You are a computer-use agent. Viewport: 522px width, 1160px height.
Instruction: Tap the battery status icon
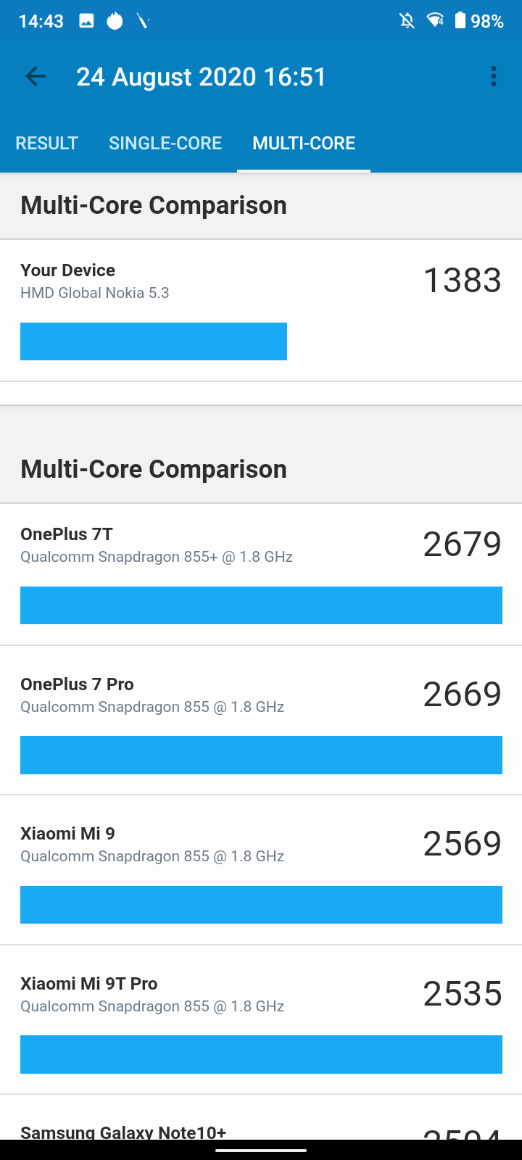[x=460, y=20]
